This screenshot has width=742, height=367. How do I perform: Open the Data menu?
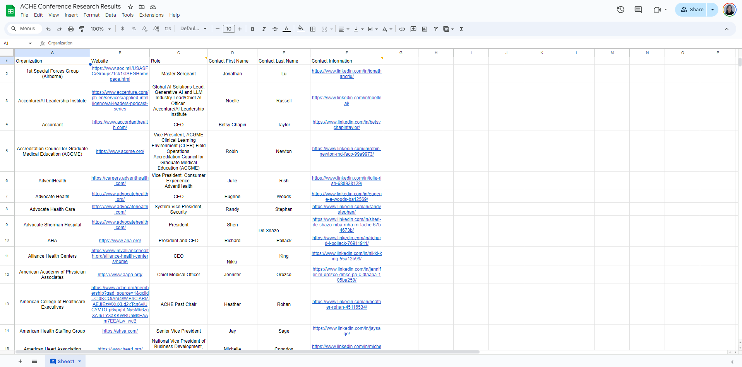point(111,15)
